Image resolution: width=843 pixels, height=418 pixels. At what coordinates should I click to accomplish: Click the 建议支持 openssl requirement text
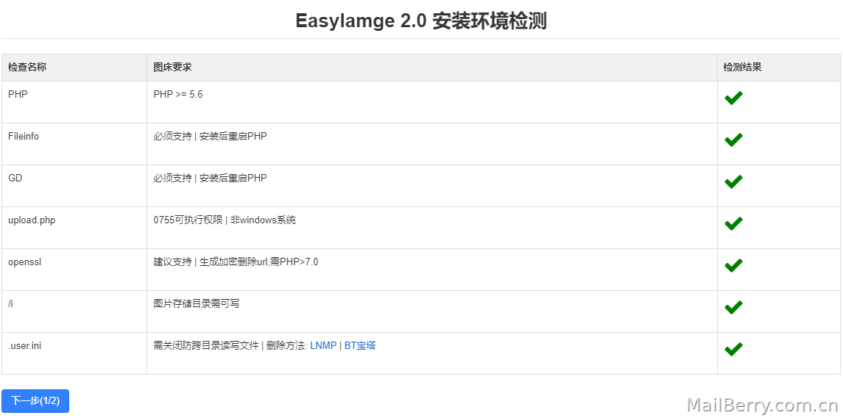tap(236, 262)
